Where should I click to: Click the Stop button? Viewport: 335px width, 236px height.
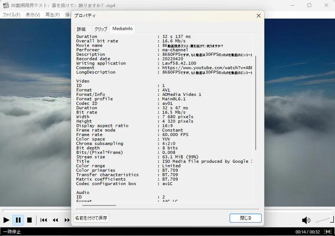coord(29,220)
